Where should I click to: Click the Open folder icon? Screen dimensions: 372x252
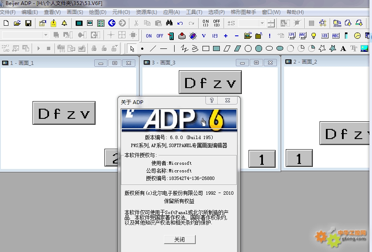(x=17, y=23)
